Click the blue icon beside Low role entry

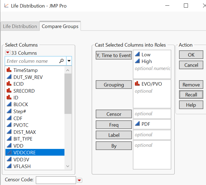(137, 55)
